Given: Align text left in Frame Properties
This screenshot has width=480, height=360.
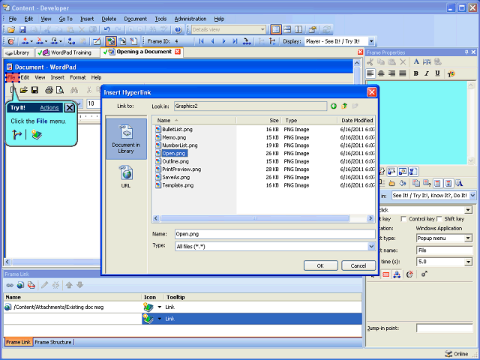Looking at the screenshot, I should point(370,73).
